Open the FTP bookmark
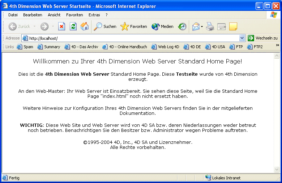Screen dimensions: 282x183 pyautogui.click(x=236, y=47)
